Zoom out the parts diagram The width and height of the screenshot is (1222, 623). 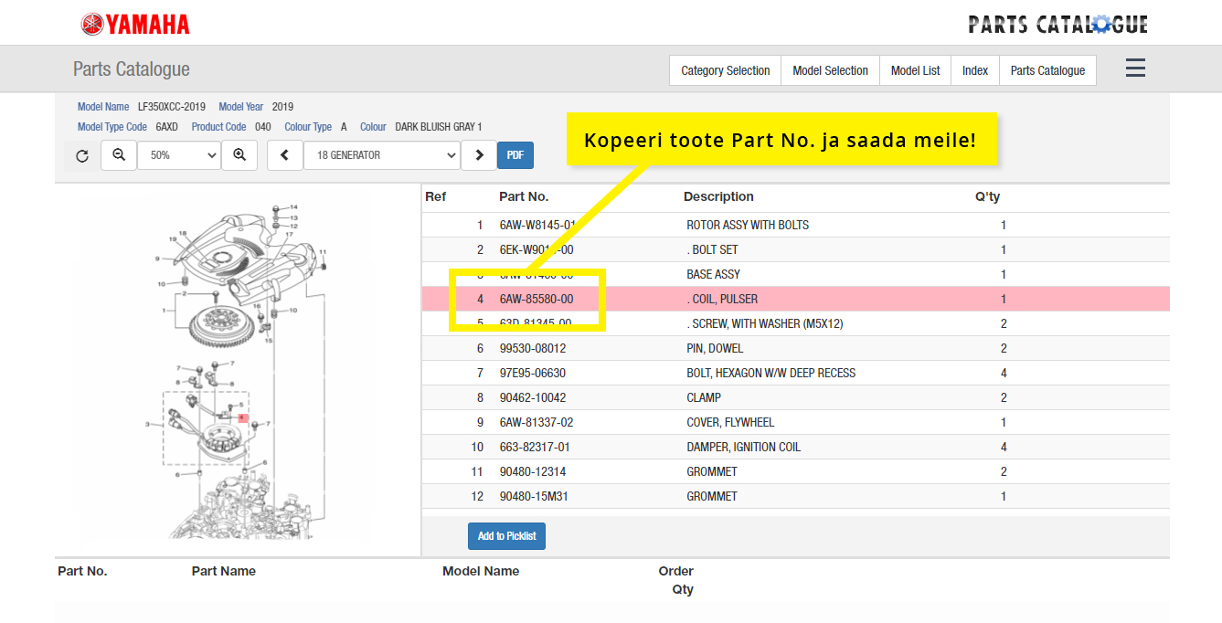coord(119,155)
